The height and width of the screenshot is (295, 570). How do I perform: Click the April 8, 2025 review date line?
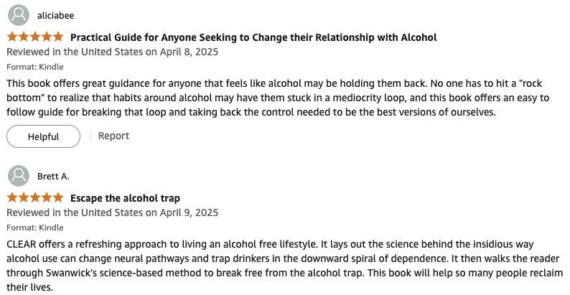click(112, 52)
